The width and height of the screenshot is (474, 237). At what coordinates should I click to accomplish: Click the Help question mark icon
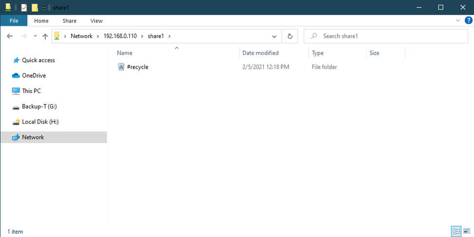point(469,20)
